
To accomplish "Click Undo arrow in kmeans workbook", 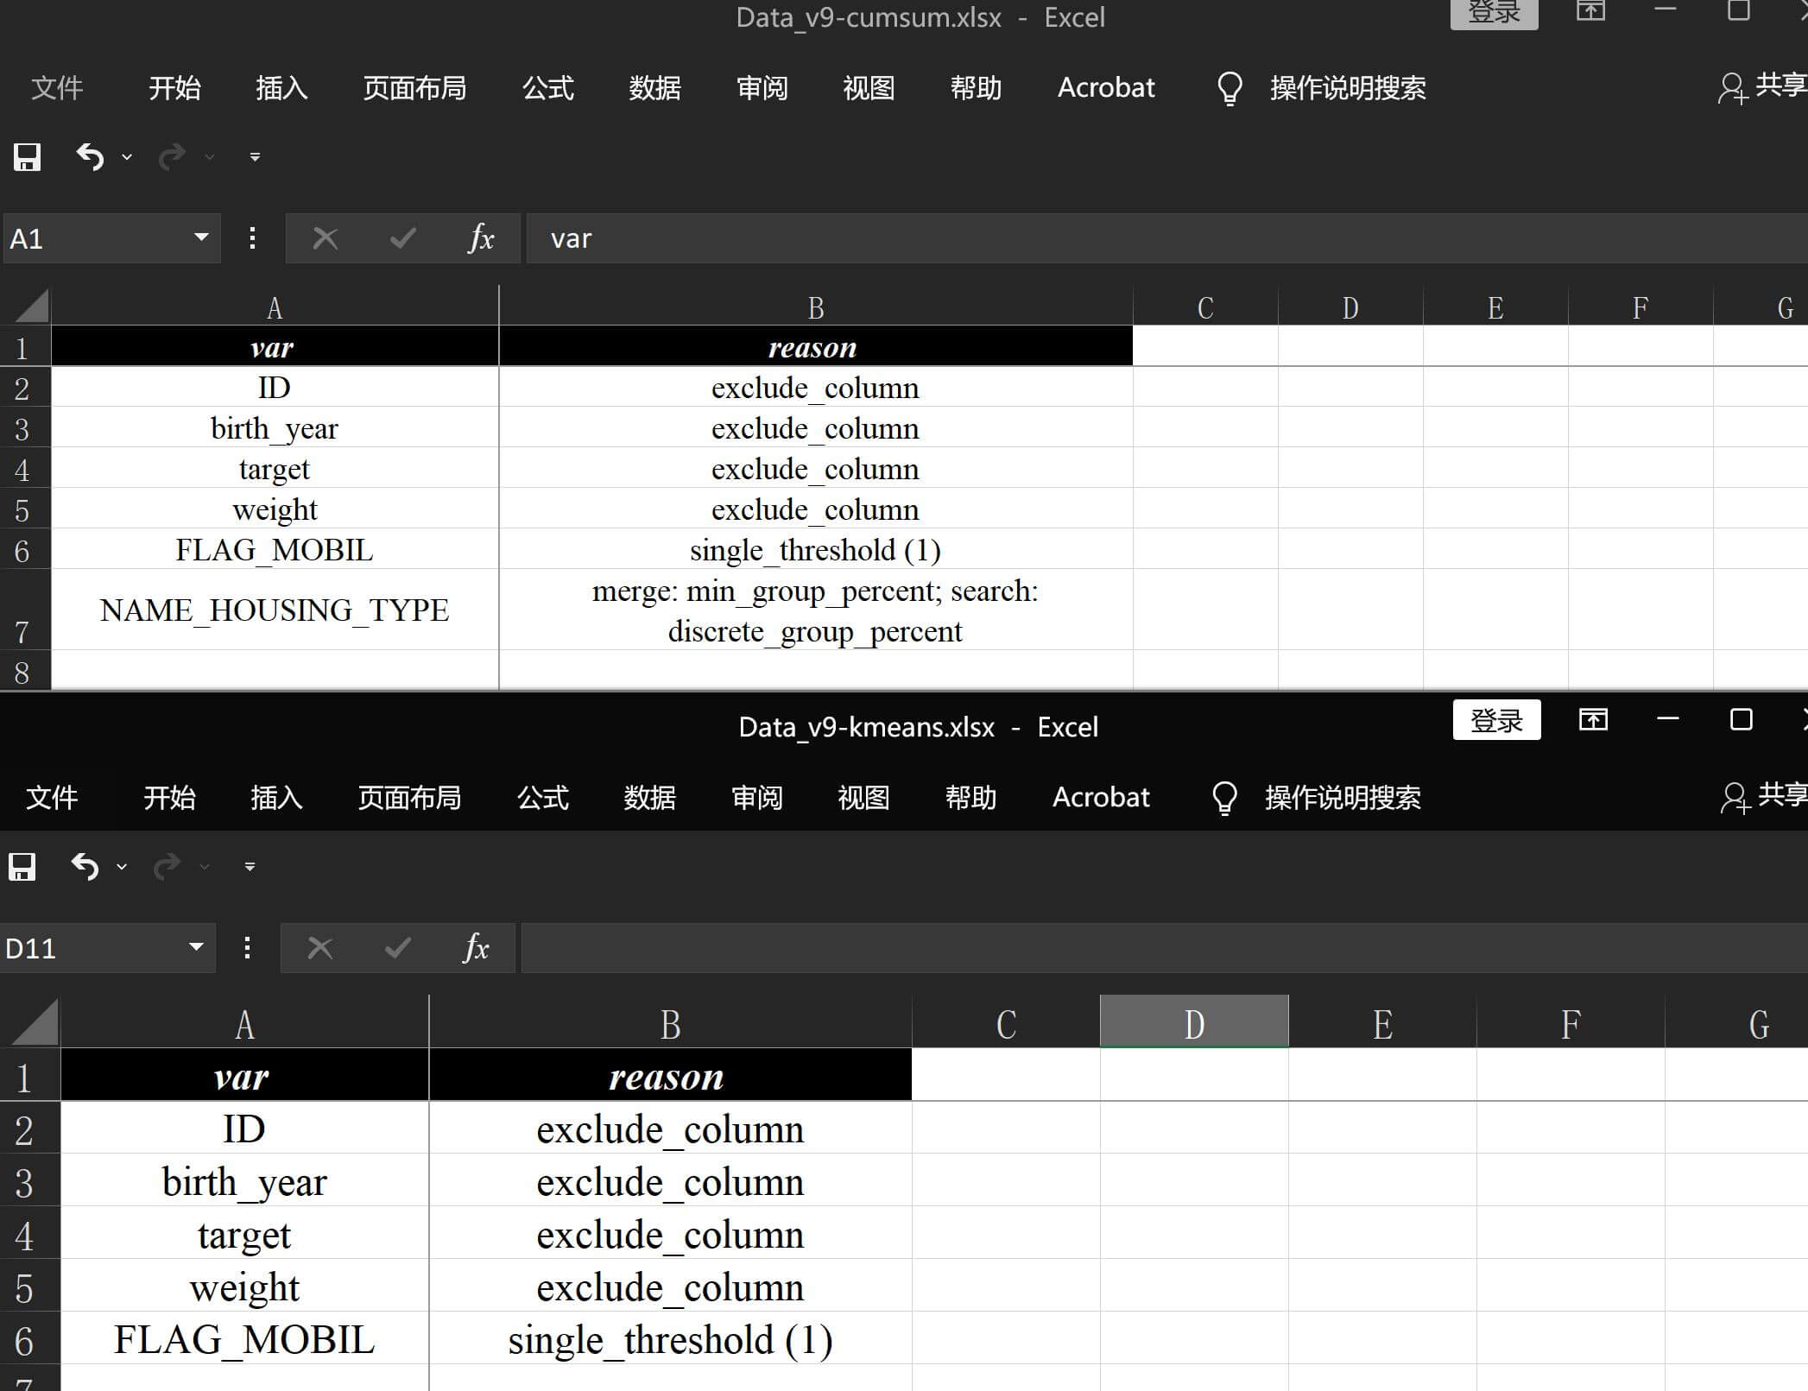I will point(85,866).
